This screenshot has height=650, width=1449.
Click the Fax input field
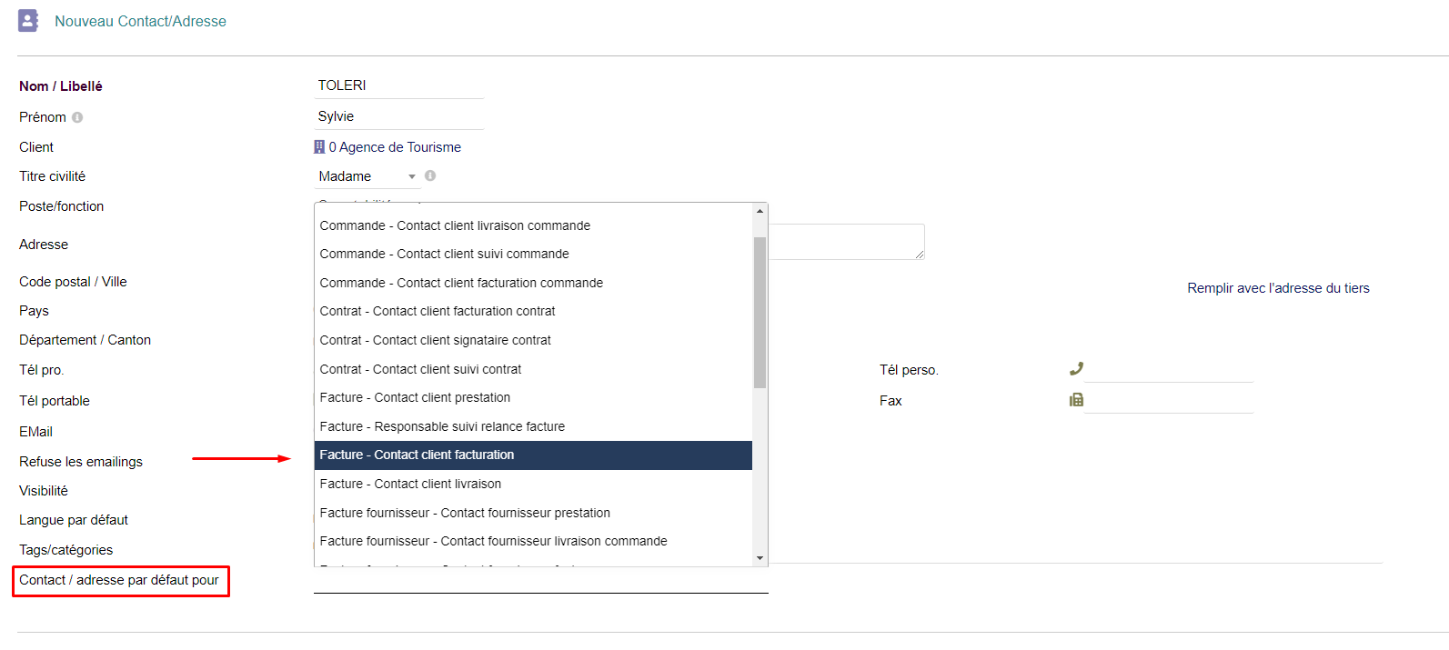tap(1168, 400)
